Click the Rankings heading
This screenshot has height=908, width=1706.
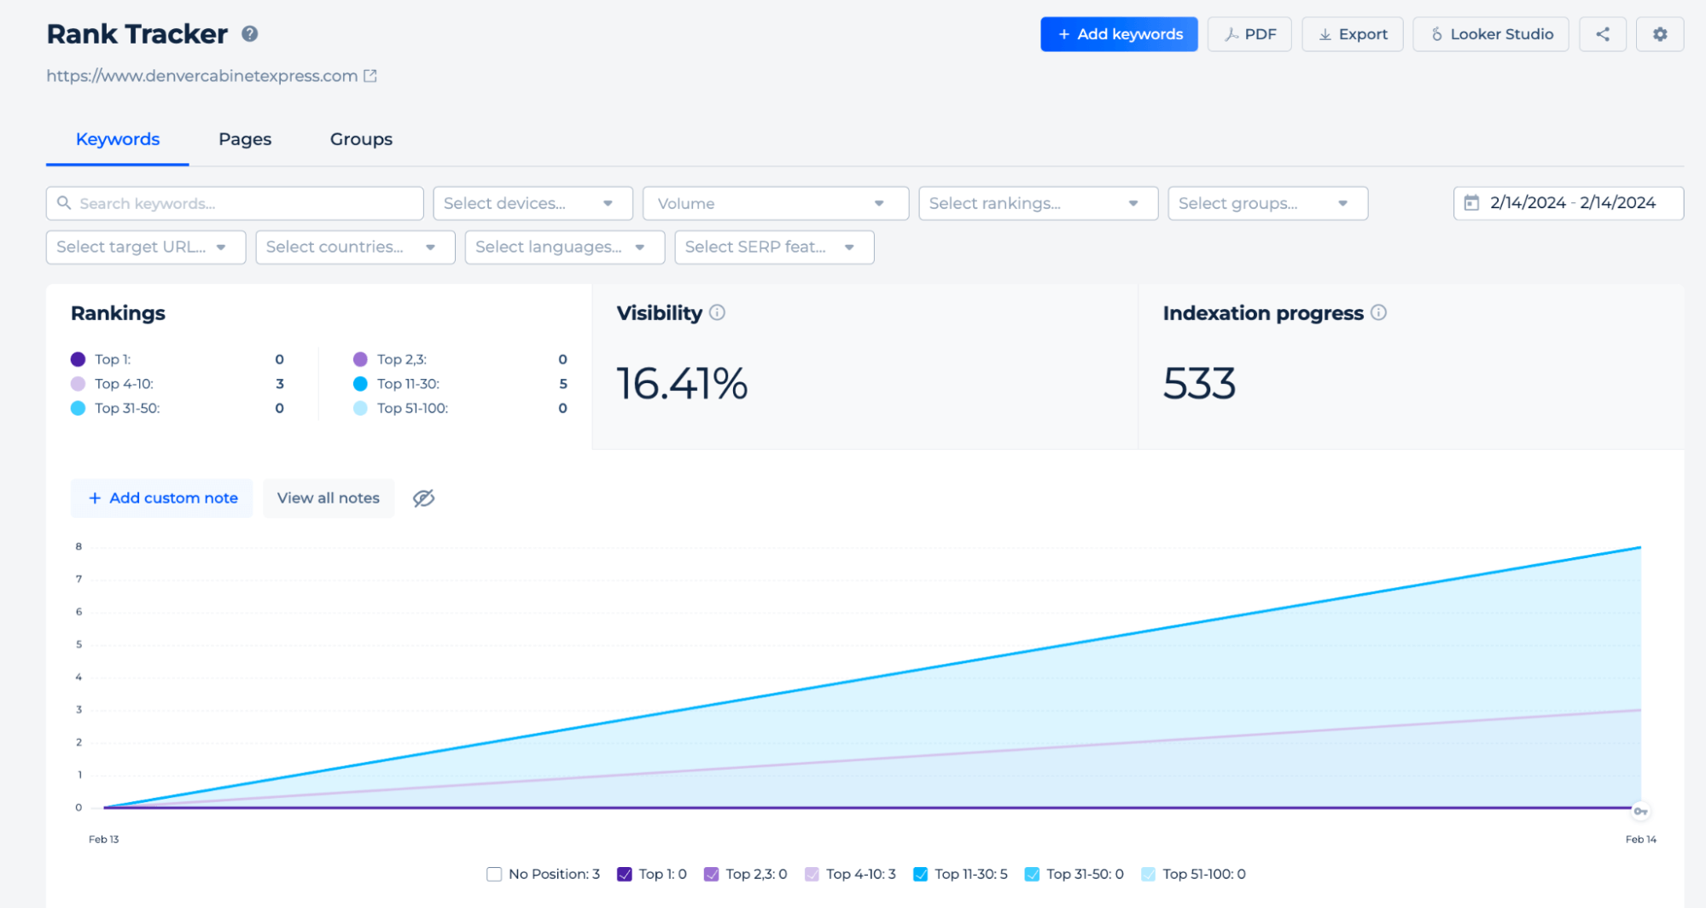click(x=119, y=313)
